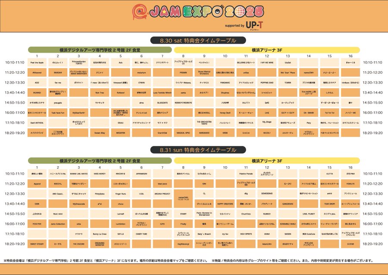Image resolution: width=388 pixels, height=275 pixels.
Task: Click the MISS MERCY slot
Action: pyautogui.click(x=100, y=174)
